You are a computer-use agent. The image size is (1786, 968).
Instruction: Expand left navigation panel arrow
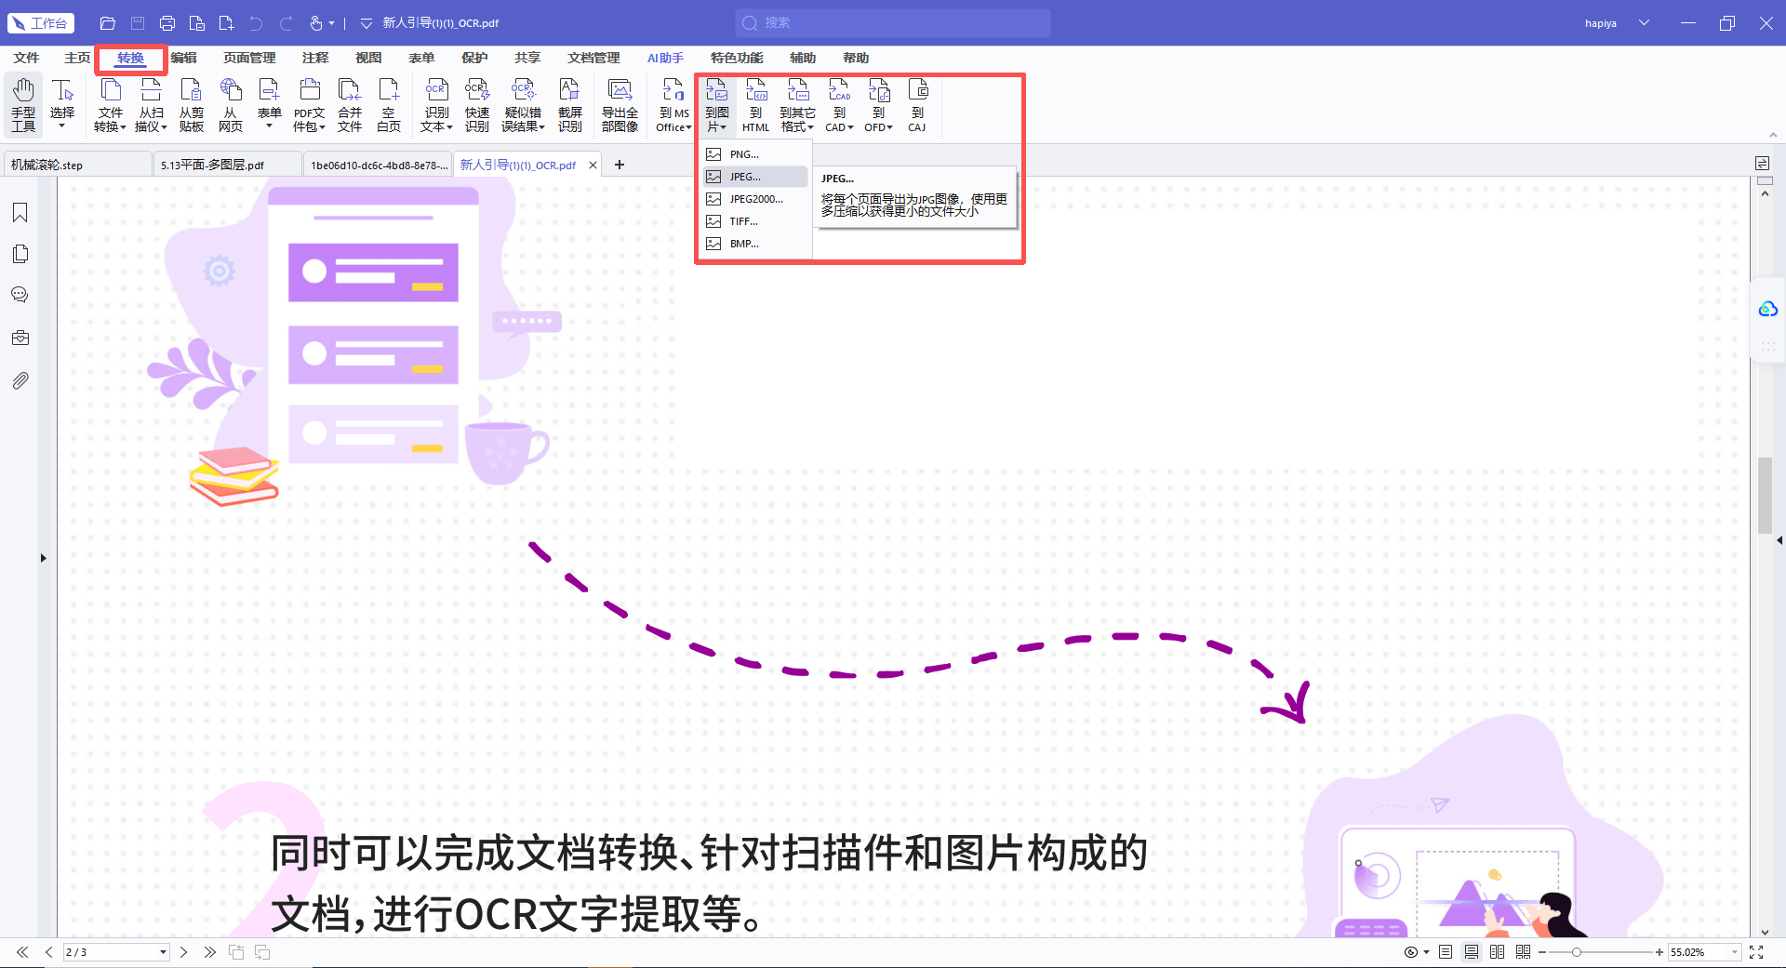click(x=43, y=558)
